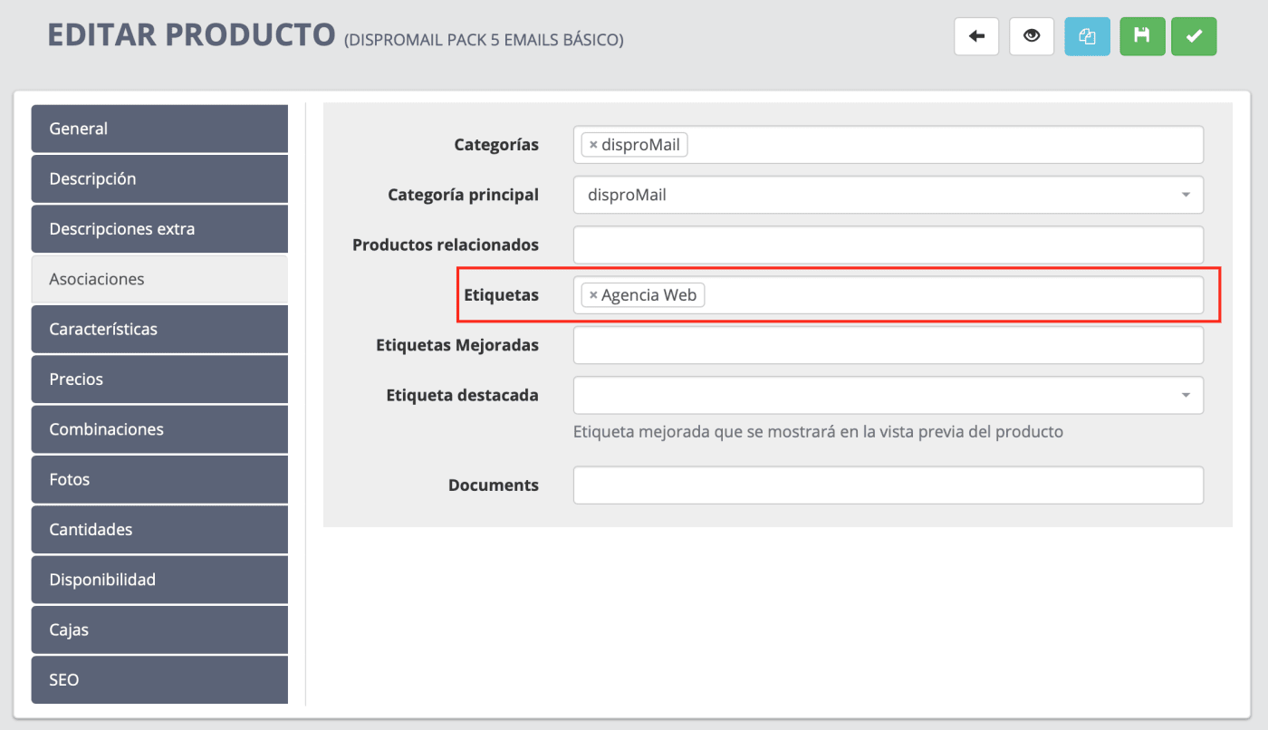Save product with the floppy disk icon
Image resolution: width=1268 pixels, height=730 pixels.
pyautogui.click(x=1142, y=36)
